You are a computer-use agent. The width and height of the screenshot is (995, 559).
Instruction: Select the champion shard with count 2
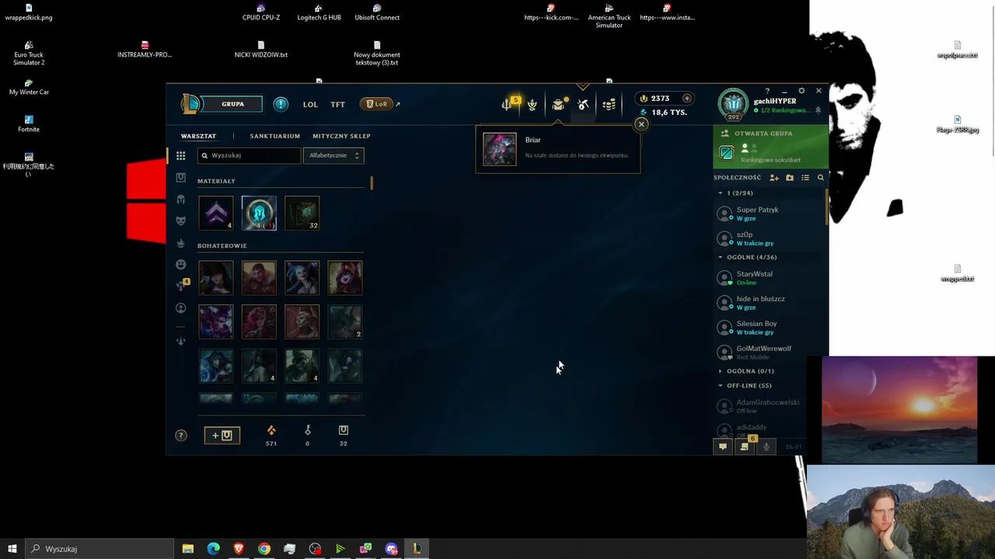(345, 321)
